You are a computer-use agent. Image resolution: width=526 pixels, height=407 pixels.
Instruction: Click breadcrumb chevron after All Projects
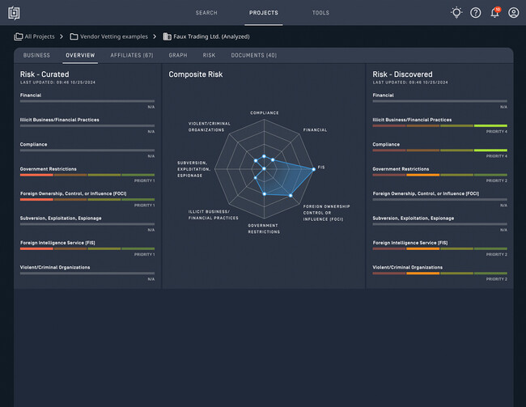pyautogui.click(x=62, y=36)
